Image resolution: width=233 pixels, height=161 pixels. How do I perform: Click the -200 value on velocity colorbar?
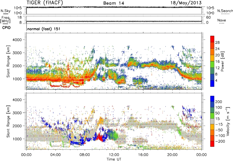pyautogui.click(x=220, y=141)
